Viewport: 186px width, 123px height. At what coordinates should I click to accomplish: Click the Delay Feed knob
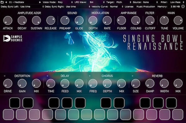click(x=65, y=83)
